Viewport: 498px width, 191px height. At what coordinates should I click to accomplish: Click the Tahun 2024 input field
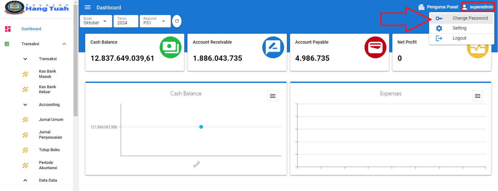tap(126, 21)
